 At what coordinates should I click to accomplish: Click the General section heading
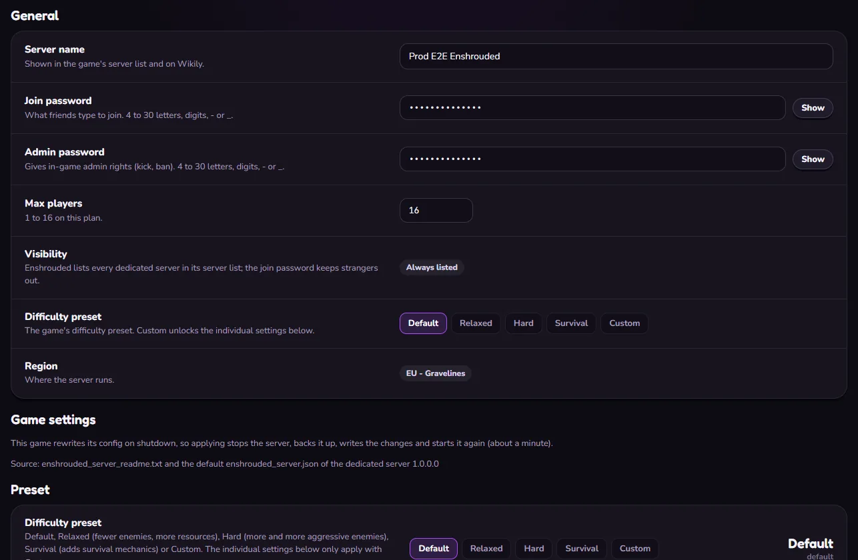click(x=35, y=15)
